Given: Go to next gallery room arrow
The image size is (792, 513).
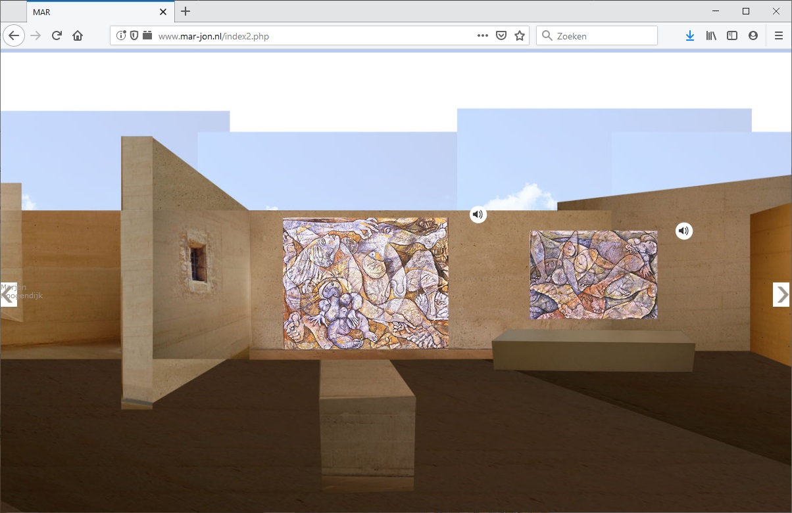Looking at the screenshot, I should point(781,295).
